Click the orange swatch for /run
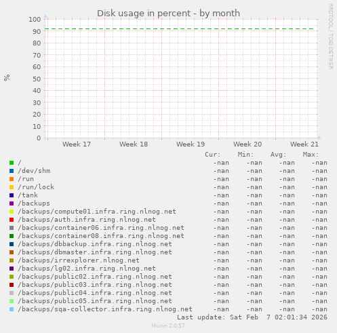 point(12,179)
